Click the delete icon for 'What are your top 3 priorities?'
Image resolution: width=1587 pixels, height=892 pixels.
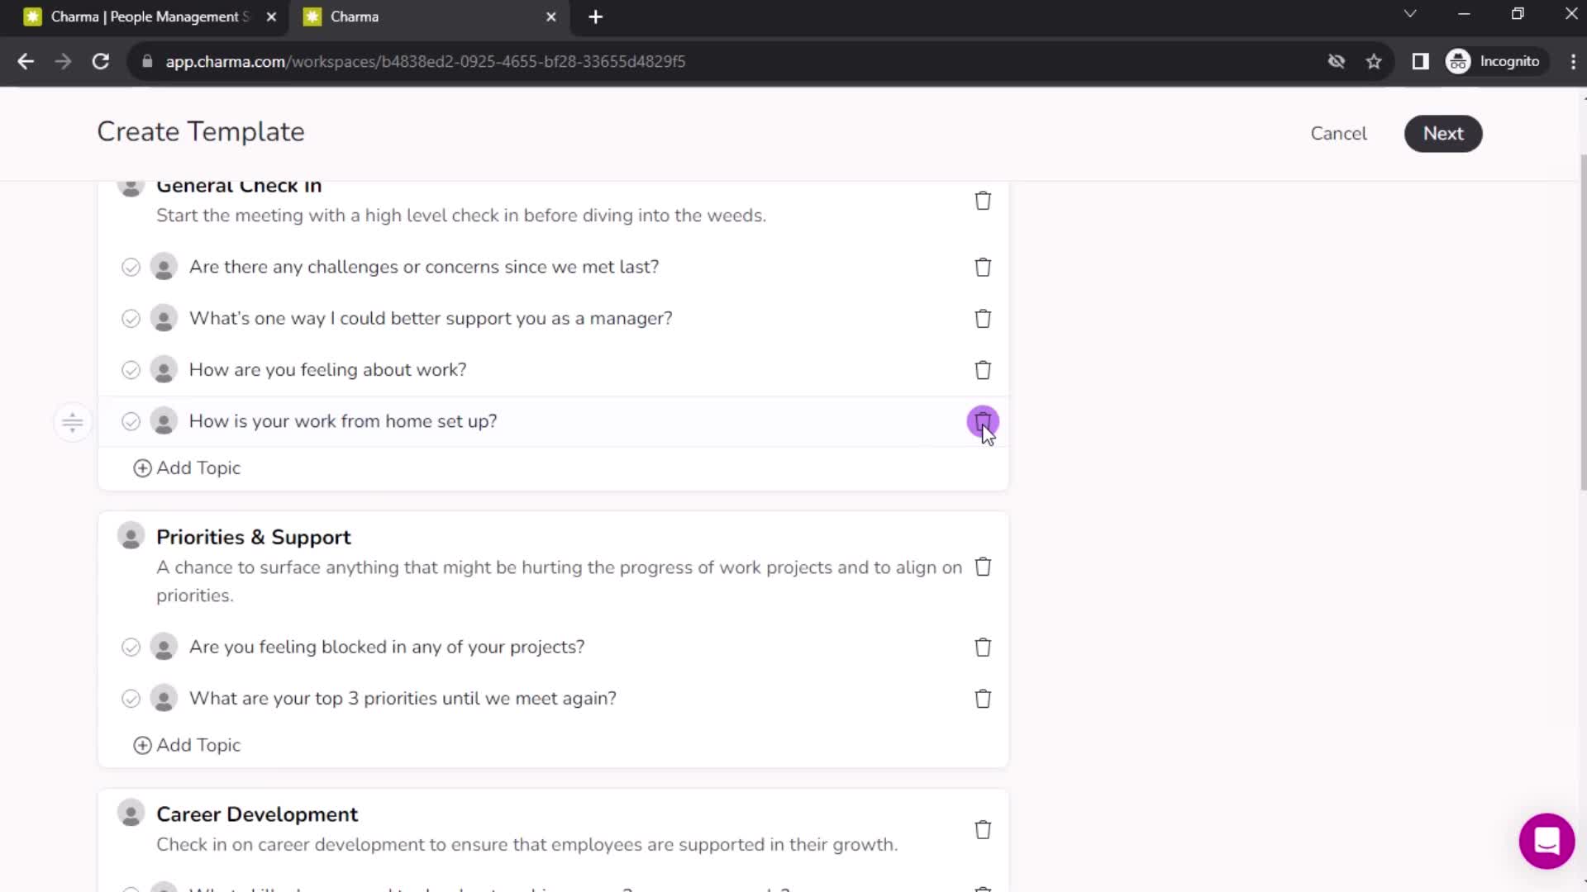click(983, 697)
